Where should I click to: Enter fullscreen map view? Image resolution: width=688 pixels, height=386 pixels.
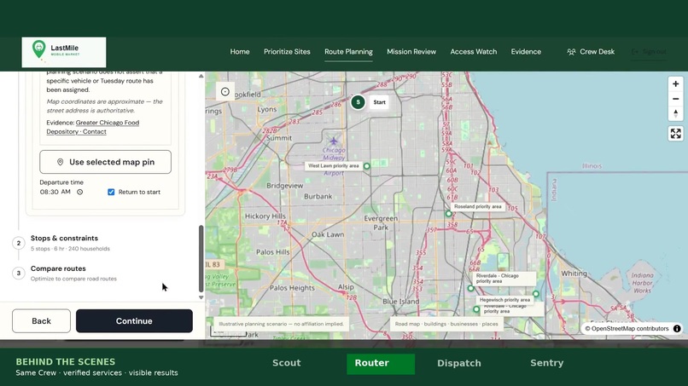tap(676, 134)
